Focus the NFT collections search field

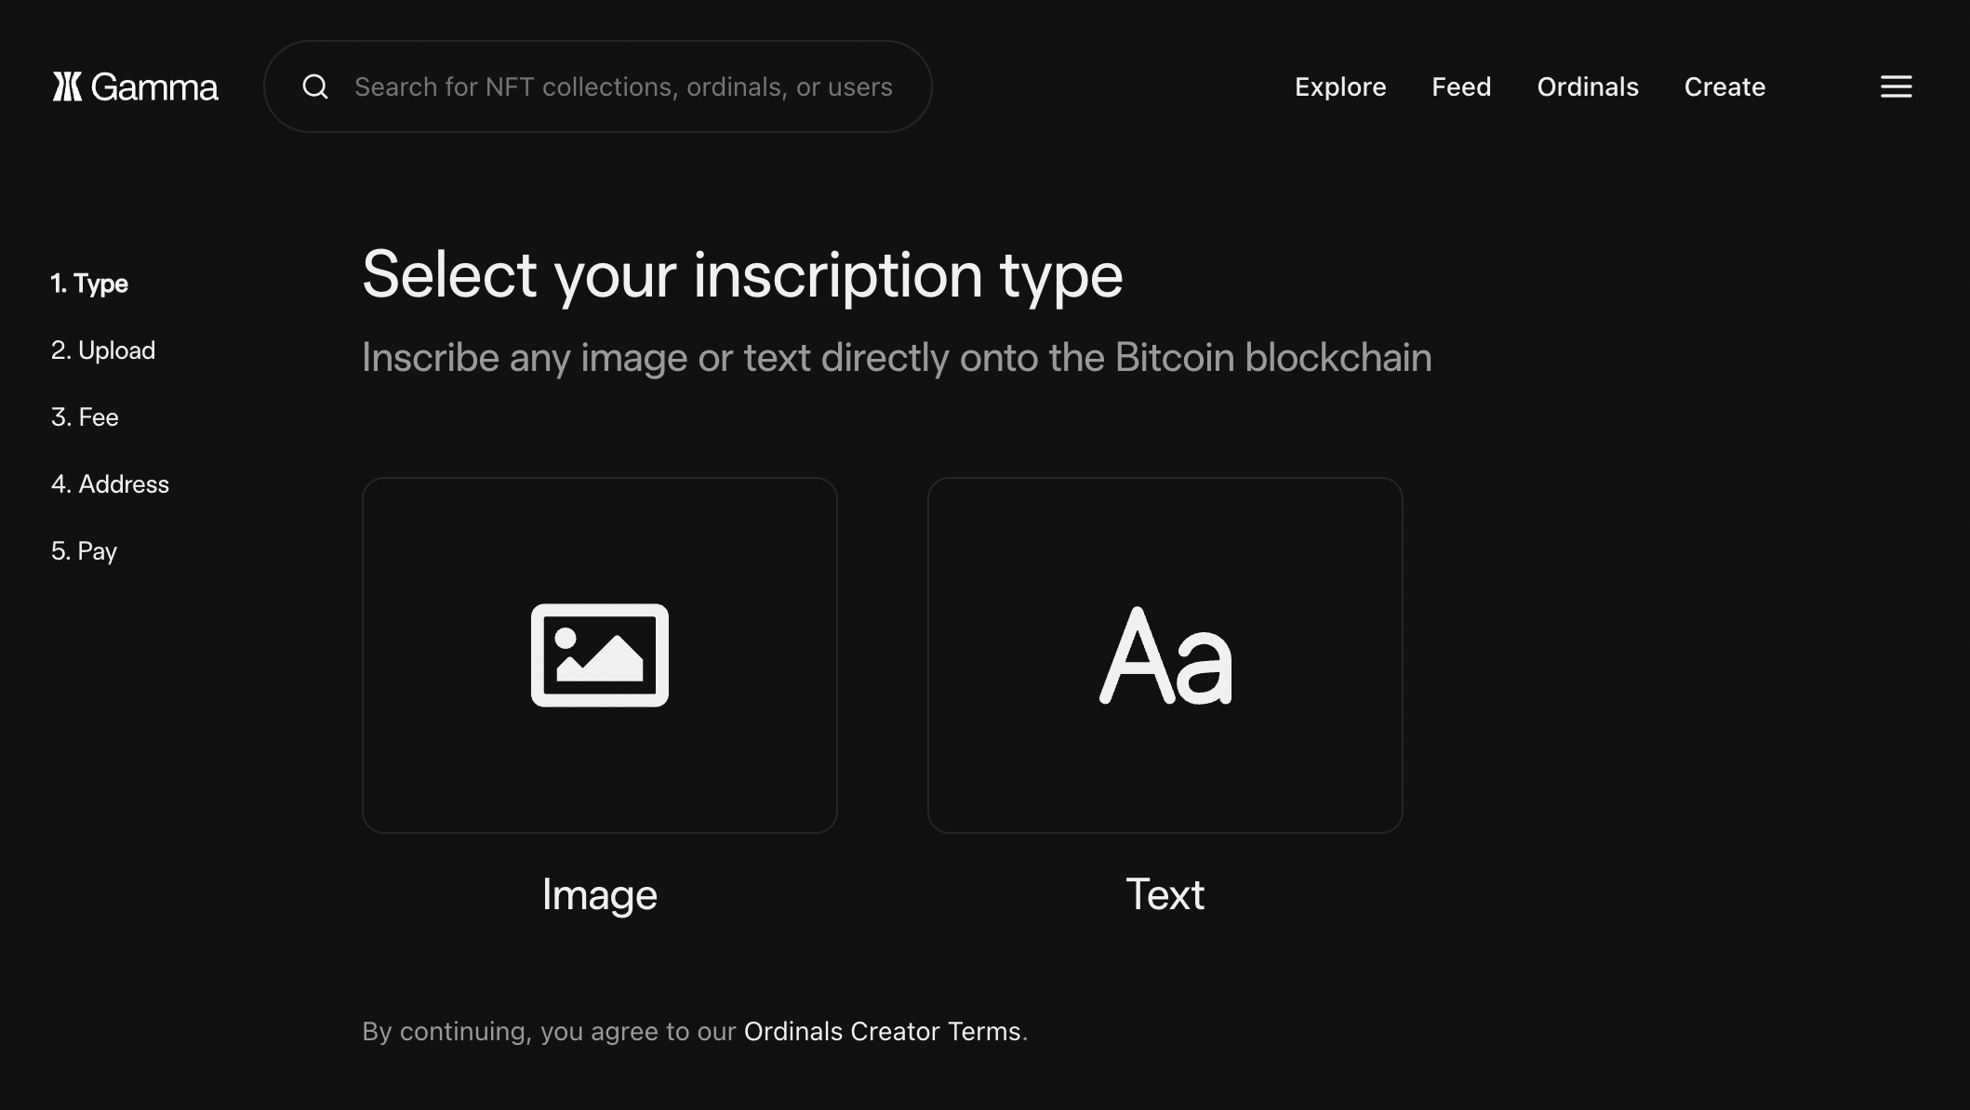tap(623, 87)
